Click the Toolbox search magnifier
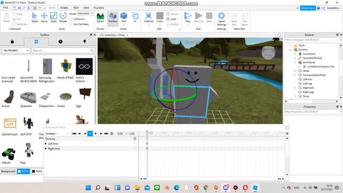Screen dimensions: 343x193 [x=92, y=50]
